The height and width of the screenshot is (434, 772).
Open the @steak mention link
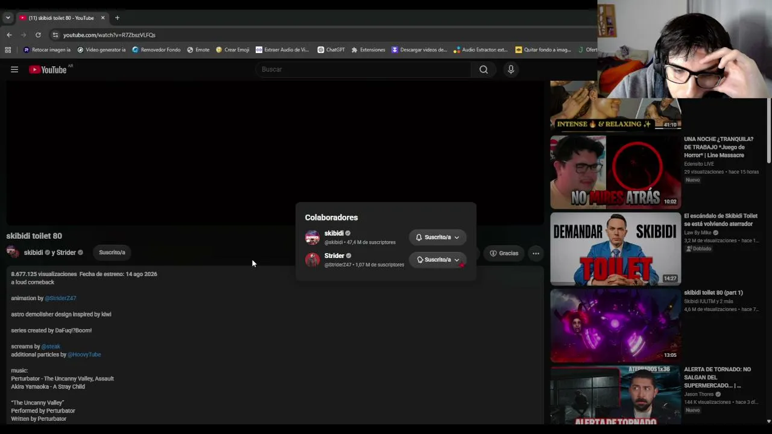click(x=51, y=347)
